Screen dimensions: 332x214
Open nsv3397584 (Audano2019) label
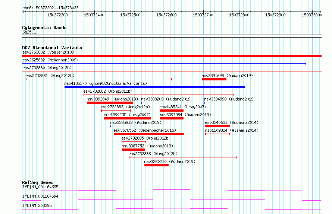tap(185, 115)
